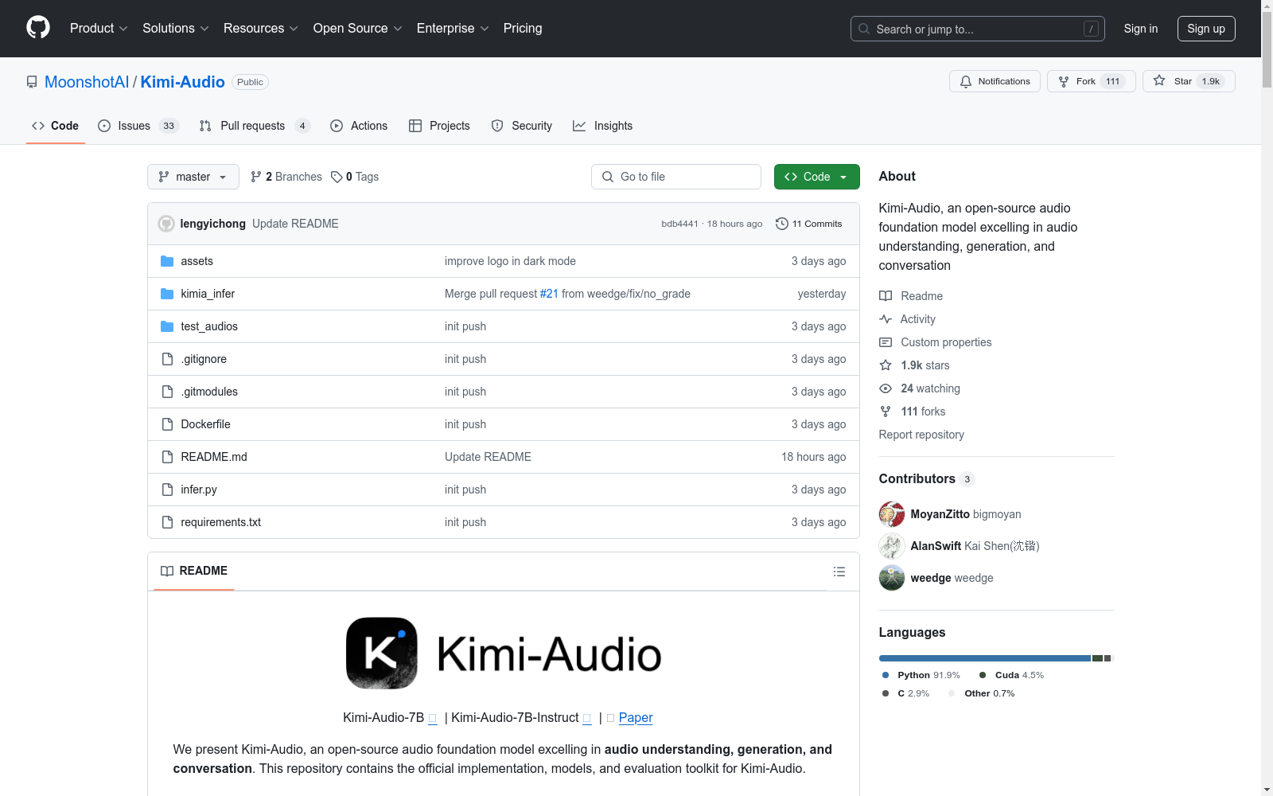Click the tag icon beside 0 Tags
The image size is (1273, 796).
337,177
